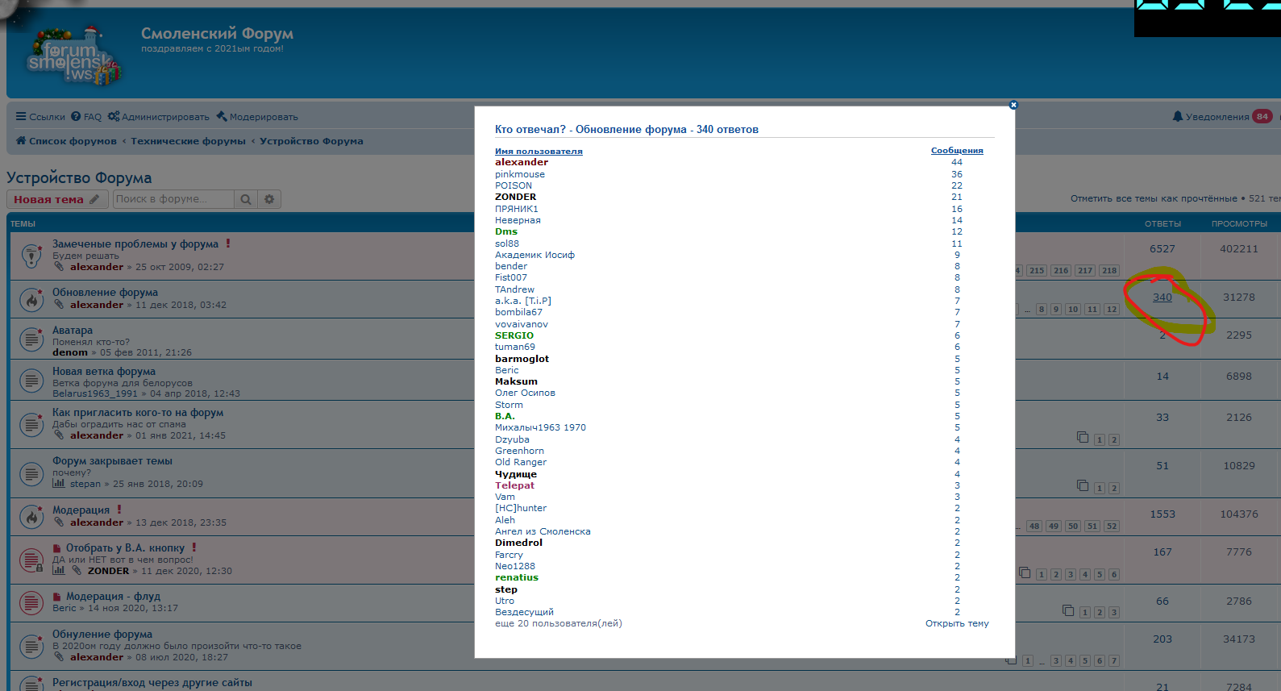This screenshot has width=1281, height=691.
Task: Open author denom profile in Аватара row
Action: (70, 352)
